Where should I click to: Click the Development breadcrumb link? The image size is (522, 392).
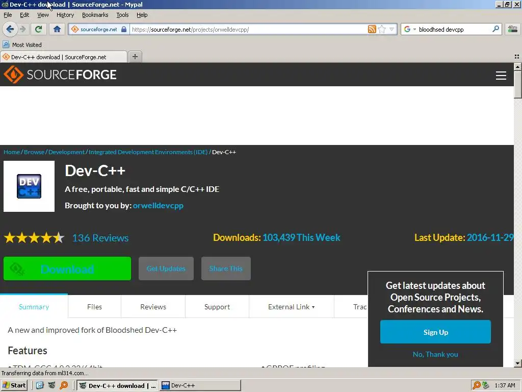coord(67,152)
